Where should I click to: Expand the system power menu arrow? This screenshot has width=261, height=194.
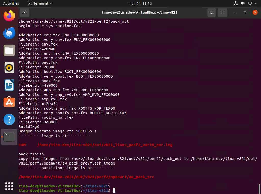click(x=255, y=3)
